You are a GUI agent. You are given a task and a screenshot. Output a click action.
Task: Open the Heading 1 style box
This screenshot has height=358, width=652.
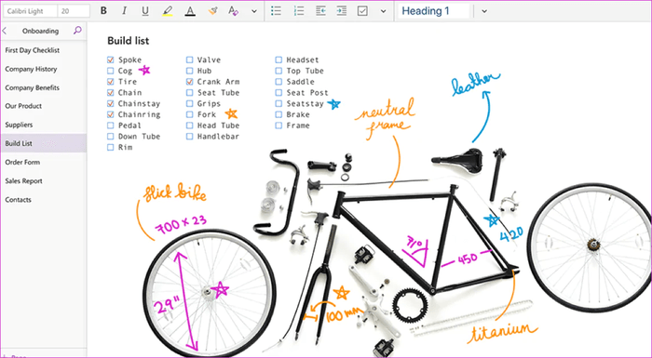click(434, 11)
